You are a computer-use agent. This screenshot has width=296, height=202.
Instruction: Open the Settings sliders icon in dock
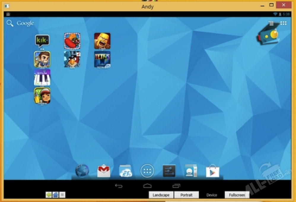[169, 171]
